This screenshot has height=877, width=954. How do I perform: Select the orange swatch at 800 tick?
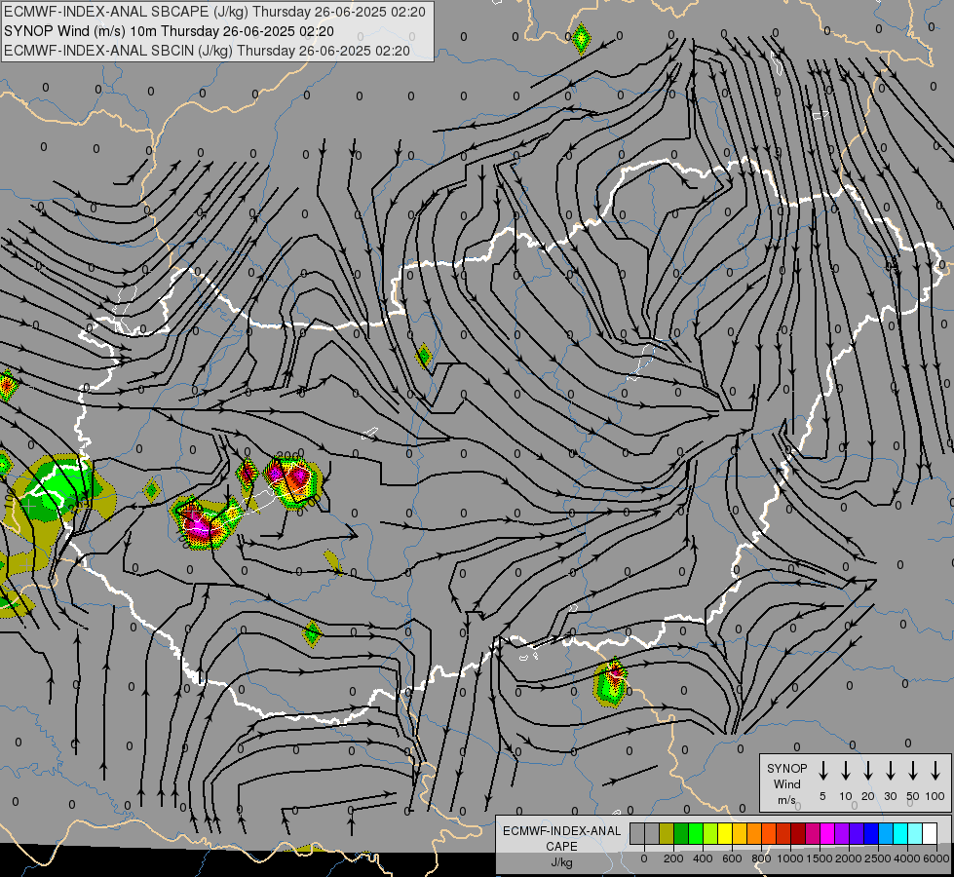coord(754,833)
